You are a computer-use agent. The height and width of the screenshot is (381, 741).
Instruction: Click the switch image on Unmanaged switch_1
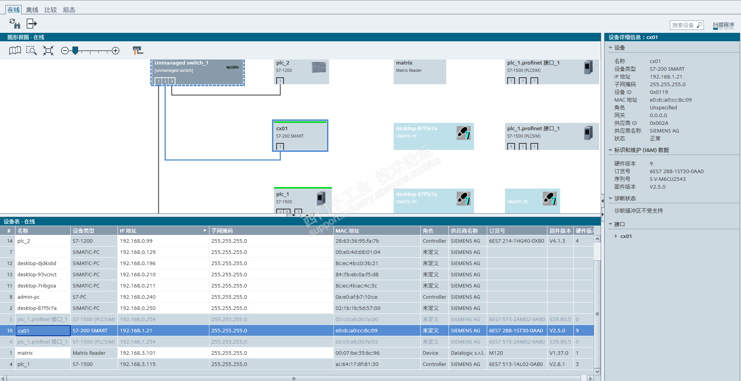point(233,67)
